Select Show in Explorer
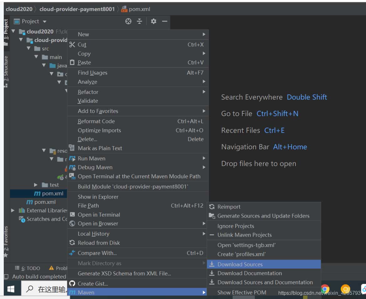 pyautogui.click(x=138, y=197)
